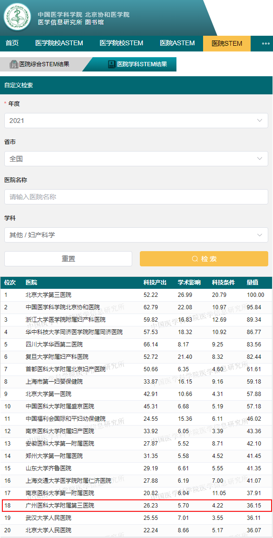
Task: Go to the 首页 tab
Action: pyautogui.click(x=12, y=43)
